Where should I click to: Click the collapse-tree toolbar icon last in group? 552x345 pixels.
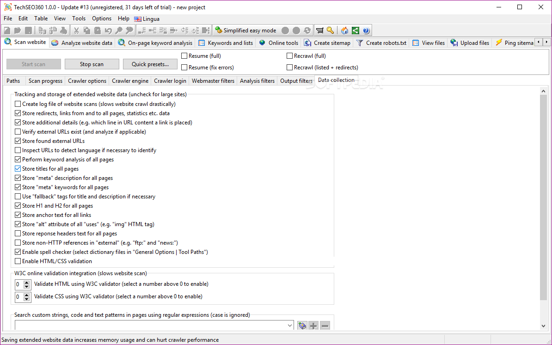click(x=206, y=31)
